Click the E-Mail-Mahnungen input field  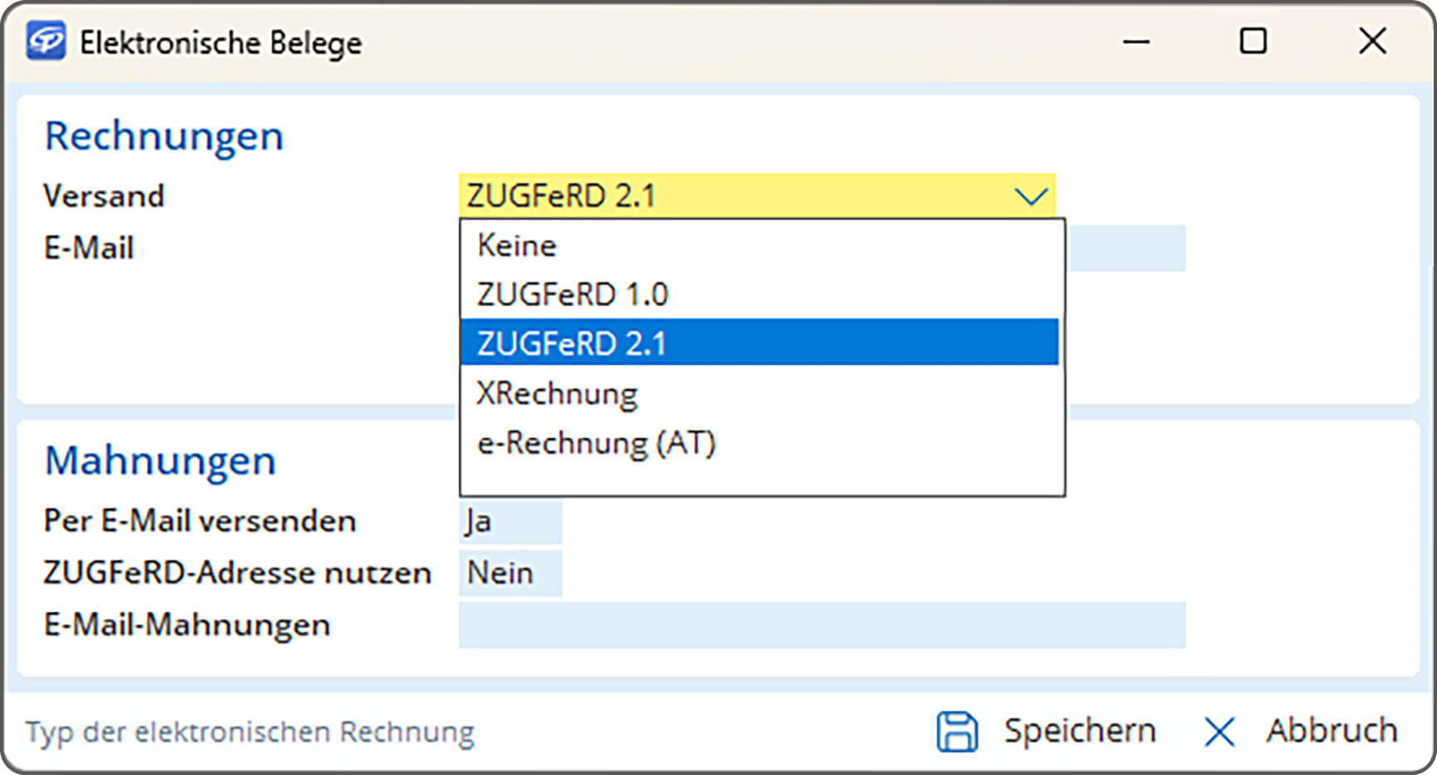point(821,625)
